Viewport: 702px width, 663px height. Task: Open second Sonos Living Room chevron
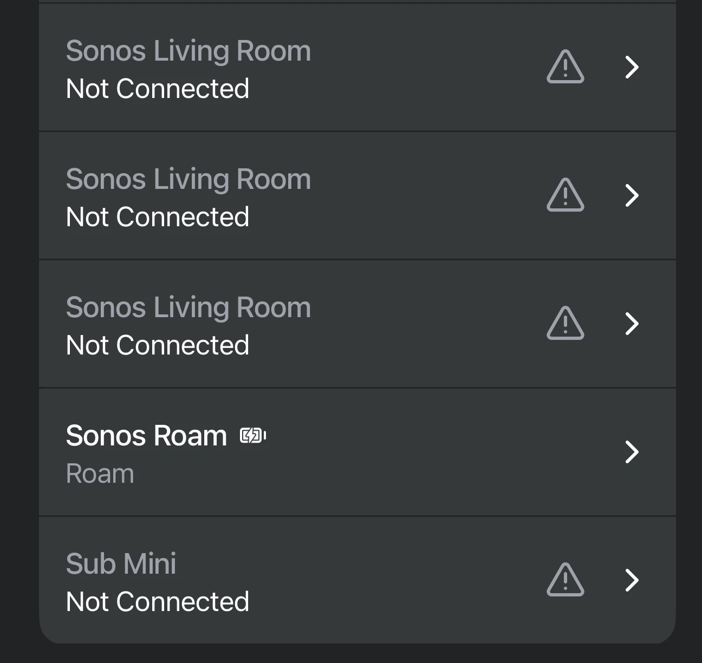point(632,195)
